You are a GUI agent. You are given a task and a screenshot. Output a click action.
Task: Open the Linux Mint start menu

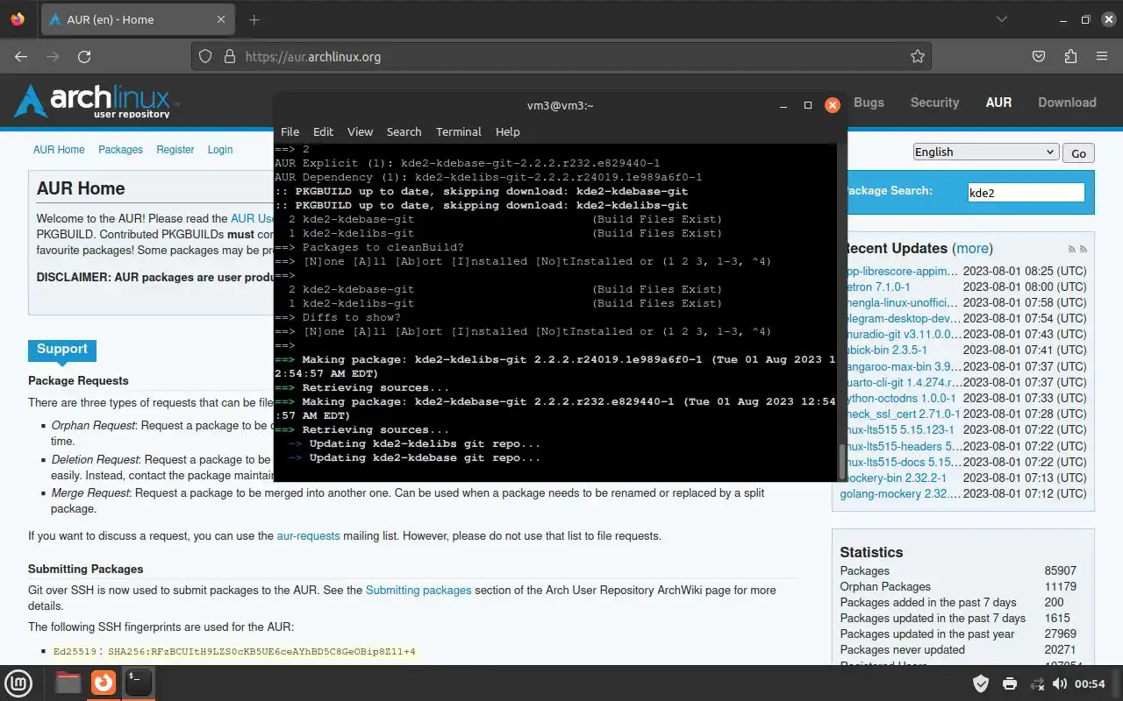19,683
